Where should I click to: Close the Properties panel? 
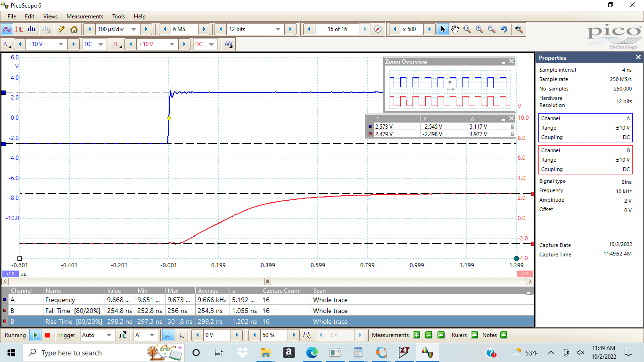(x=638, y=58)
